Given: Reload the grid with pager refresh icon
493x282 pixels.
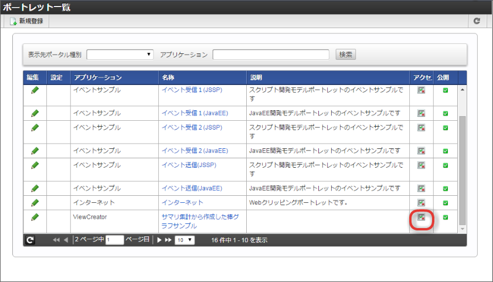Looking at the screenshot, I should 30,240.
